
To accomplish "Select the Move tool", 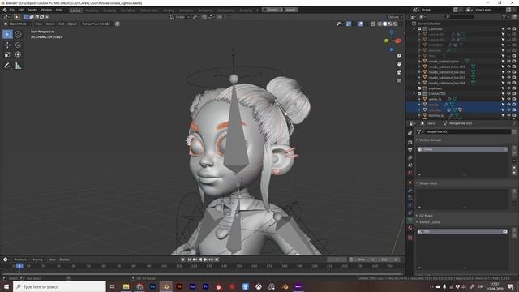I will (7, 45).
